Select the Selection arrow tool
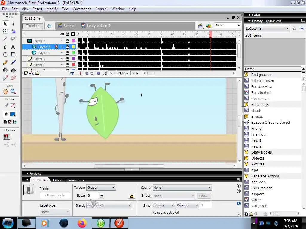 pos(5,24)
